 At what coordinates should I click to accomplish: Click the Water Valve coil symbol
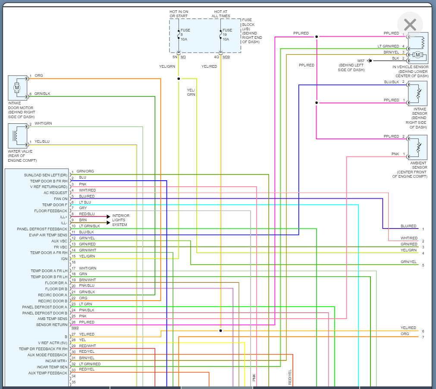click(18, 136)
